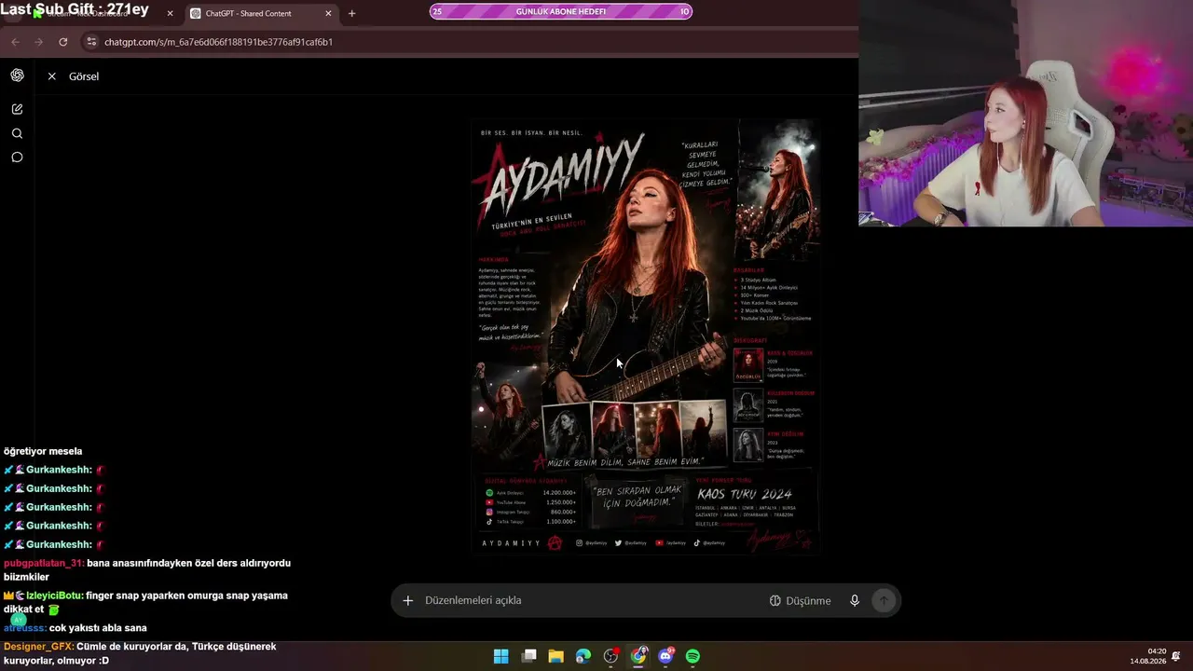Click the 'Görsel' viewer title text
The height and width of the screenshot is (671, 1193).
84,76
